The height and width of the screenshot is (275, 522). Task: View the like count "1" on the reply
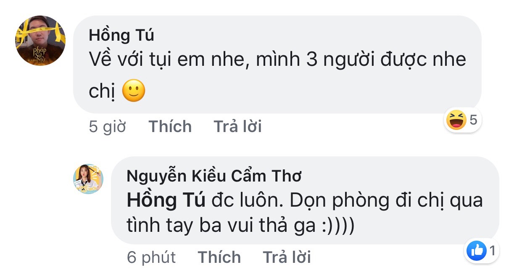pyautogui.click(x=492, y=251)
